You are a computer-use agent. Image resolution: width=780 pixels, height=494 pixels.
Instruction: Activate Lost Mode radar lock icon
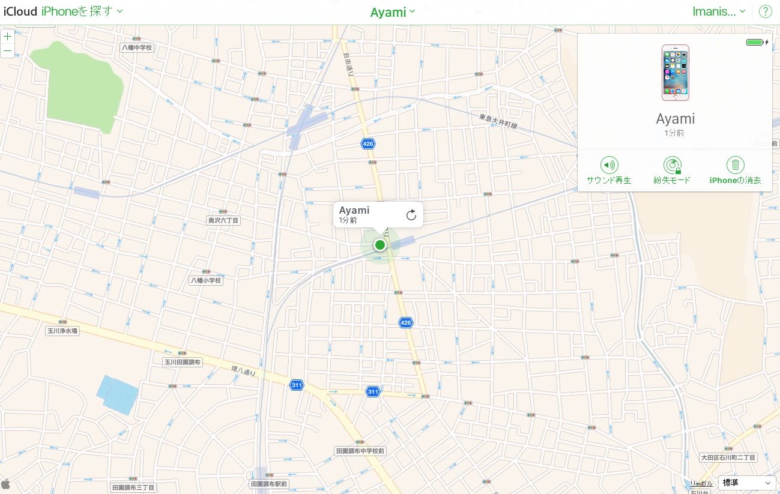[672, 164]
